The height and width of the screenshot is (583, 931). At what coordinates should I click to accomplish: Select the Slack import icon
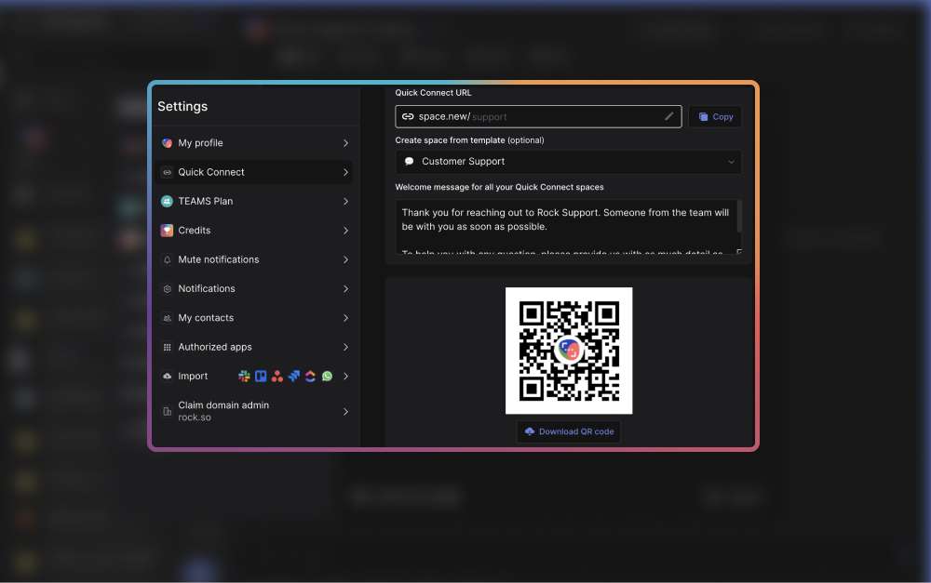pos(244,376)
